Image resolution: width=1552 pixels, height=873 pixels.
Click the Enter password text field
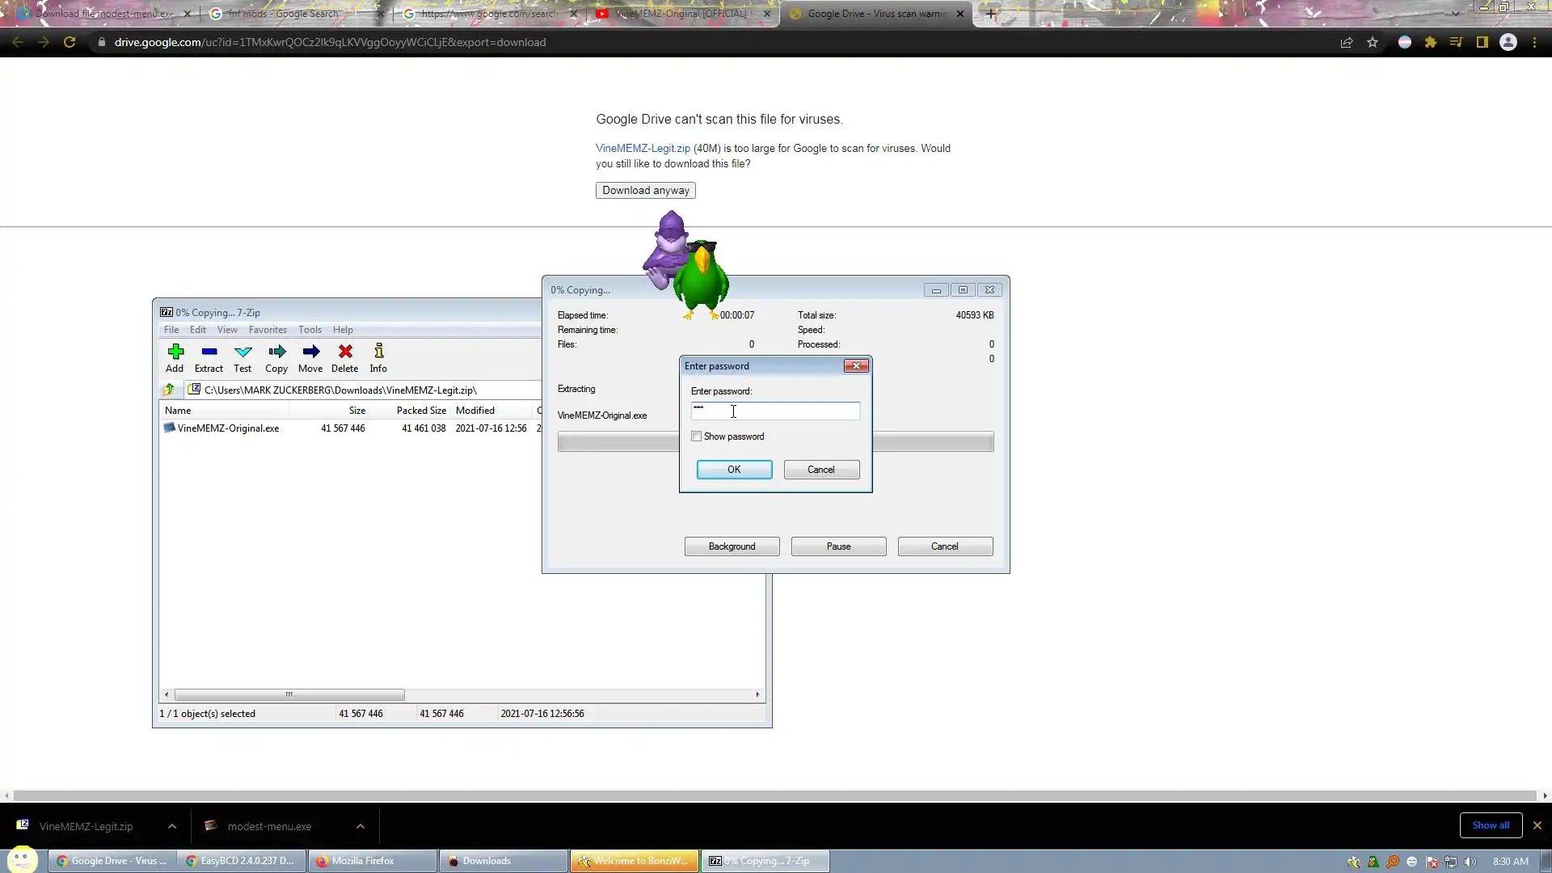click(x=775, y=411)
